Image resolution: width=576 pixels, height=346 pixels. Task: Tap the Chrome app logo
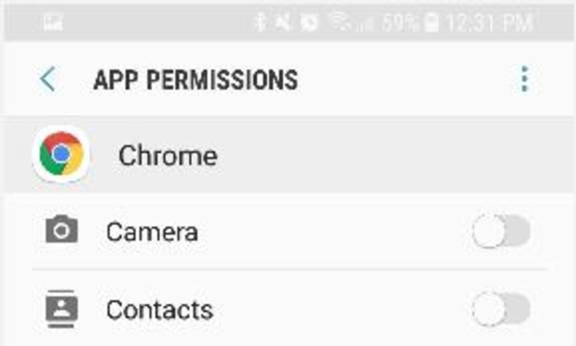[61, 154]
